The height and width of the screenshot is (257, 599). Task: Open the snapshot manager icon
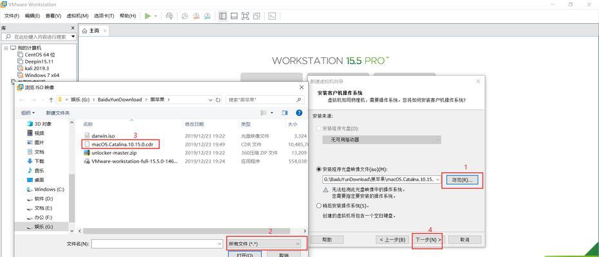[x=207, y=15]
